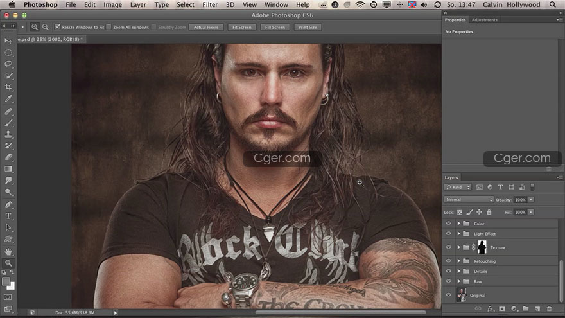Viewport: 565px width, 318px height.
Task: Create new layer icon
Action: (x=537, y=308)
